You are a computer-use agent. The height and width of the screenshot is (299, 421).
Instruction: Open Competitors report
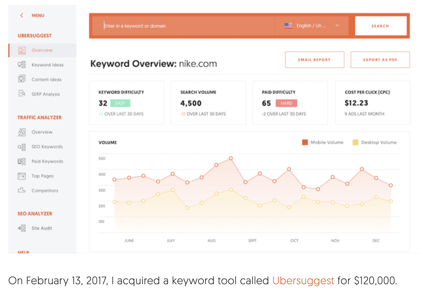click(45, 191)
